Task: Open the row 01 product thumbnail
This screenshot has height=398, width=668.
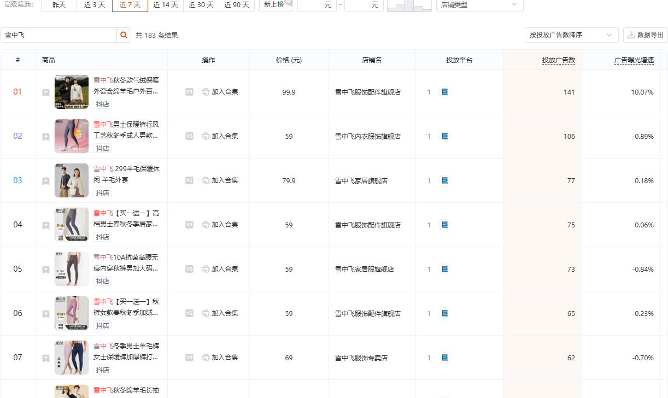Action: point(72,92)
